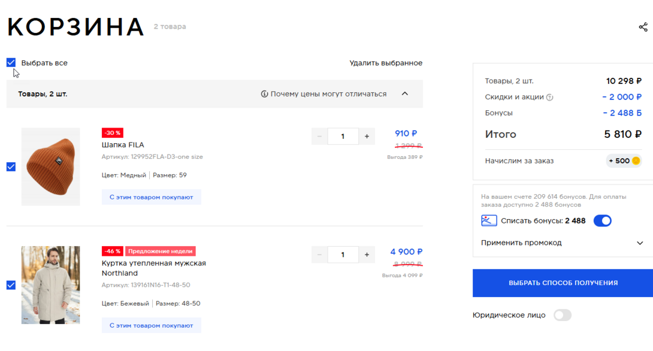Click 'Удалить выбранное' link
Image resolution: width=653 pixels, height=351 pixels.
(x=386, y=63)
